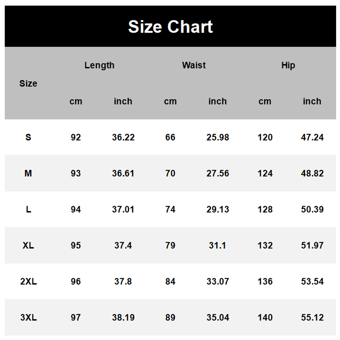
Task: Select the 3XL size row label
Action: [x=28, y=317]
